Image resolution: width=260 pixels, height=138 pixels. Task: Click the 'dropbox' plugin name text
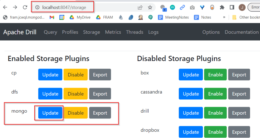(x=150, y=130)
